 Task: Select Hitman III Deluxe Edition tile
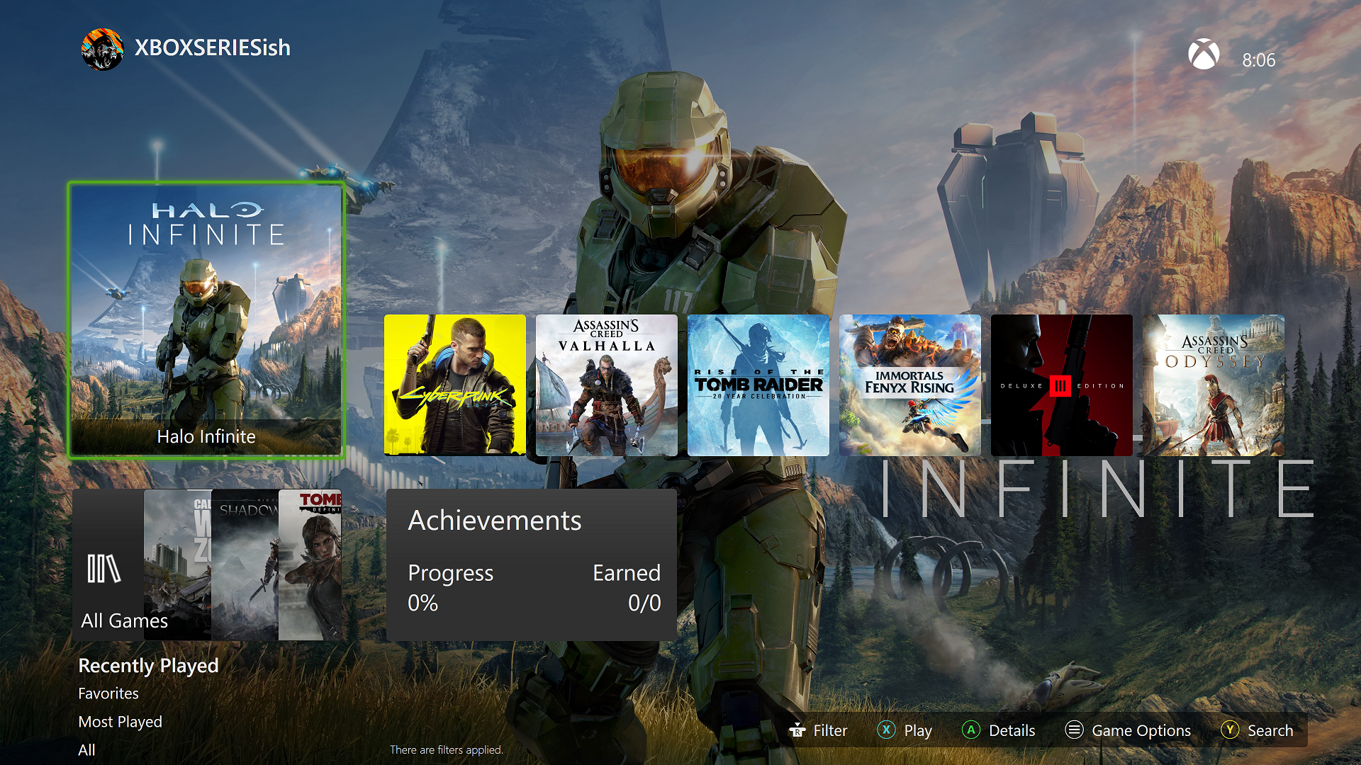[x=1062, y=385]
